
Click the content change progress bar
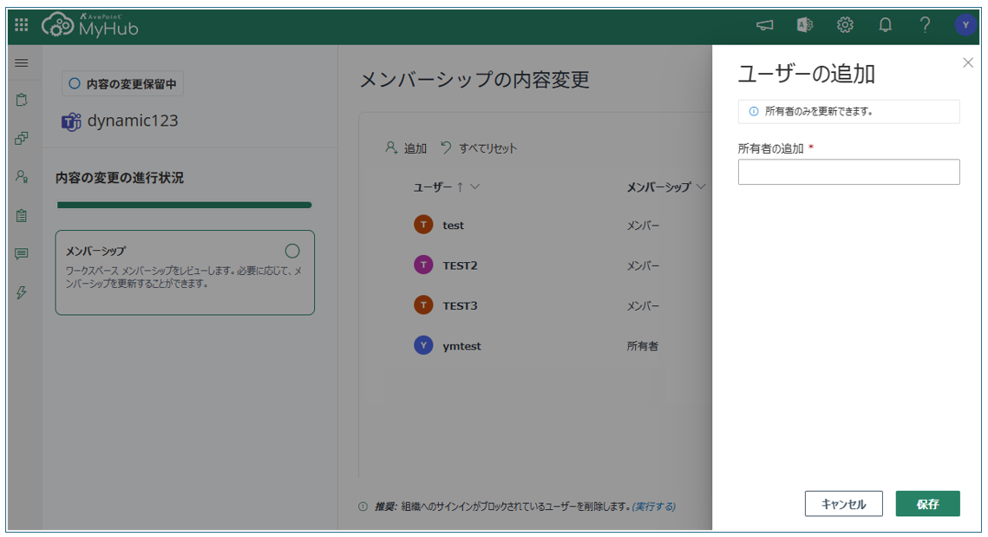click(x=184, y=205)
